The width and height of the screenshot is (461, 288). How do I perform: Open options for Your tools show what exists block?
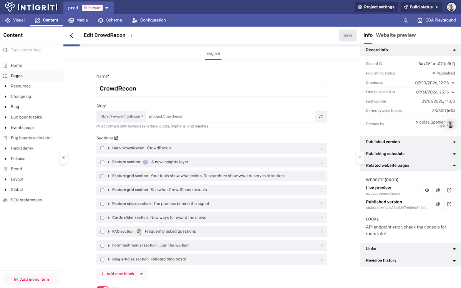322,176
